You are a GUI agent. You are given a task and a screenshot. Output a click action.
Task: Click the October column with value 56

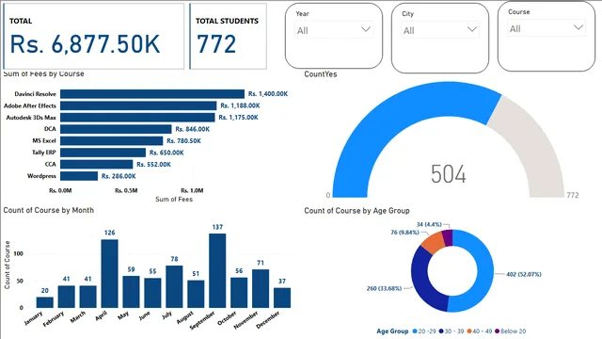pyautogui.click(x=239, y=293)
